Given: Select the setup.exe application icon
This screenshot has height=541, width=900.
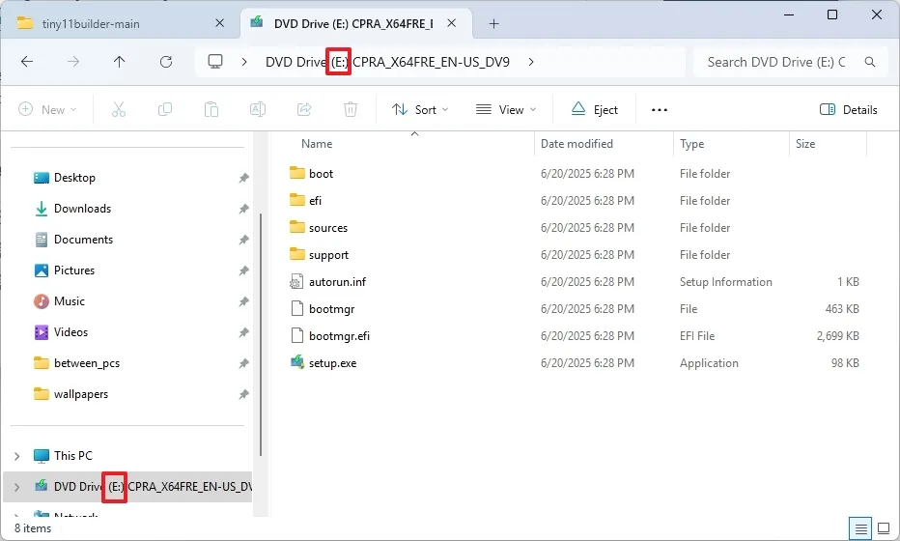Looking at the screenshot, I should pyautogui.click(x=296, y=362).
